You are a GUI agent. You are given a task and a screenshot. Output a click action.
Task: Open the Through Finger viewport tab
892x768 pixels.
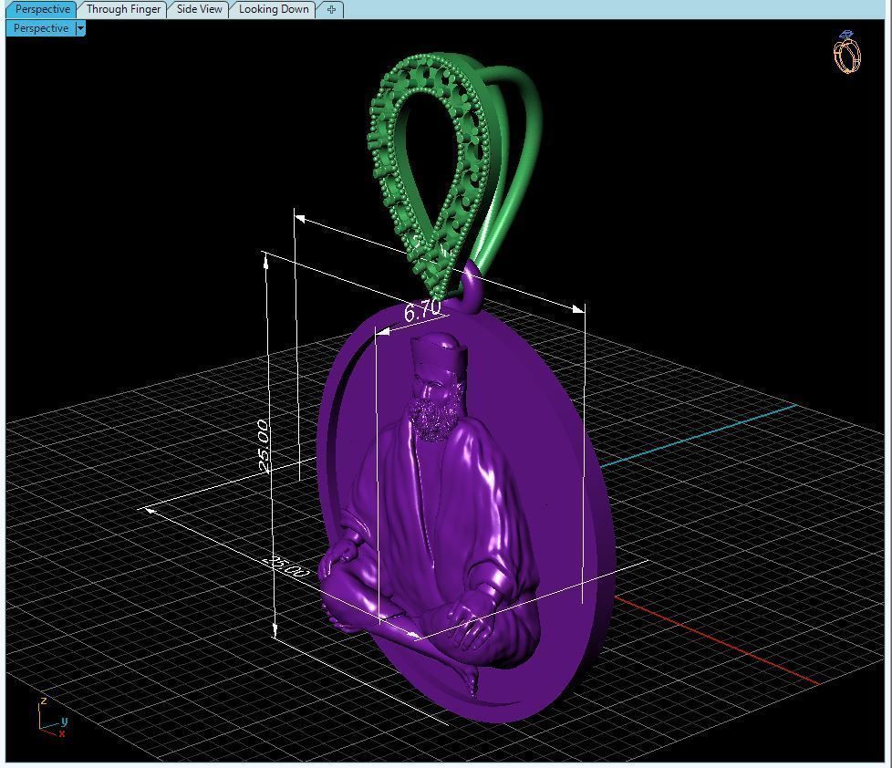coord(123,9)
